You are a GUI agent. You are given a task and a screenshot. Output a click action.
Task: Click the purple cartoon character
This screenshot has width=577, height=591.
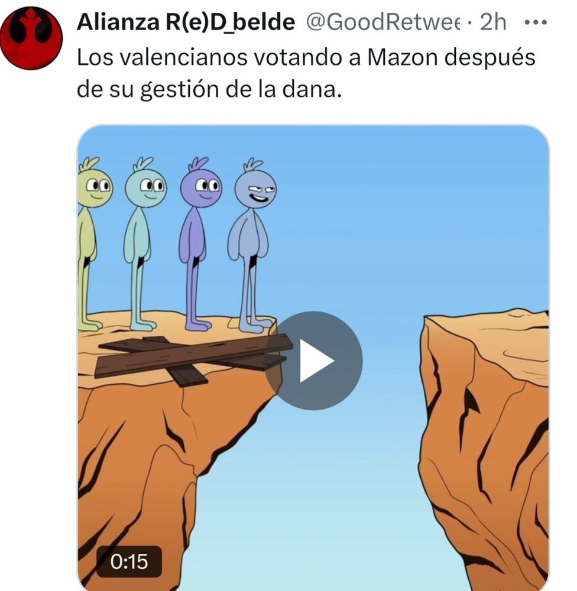click(199, 244)
